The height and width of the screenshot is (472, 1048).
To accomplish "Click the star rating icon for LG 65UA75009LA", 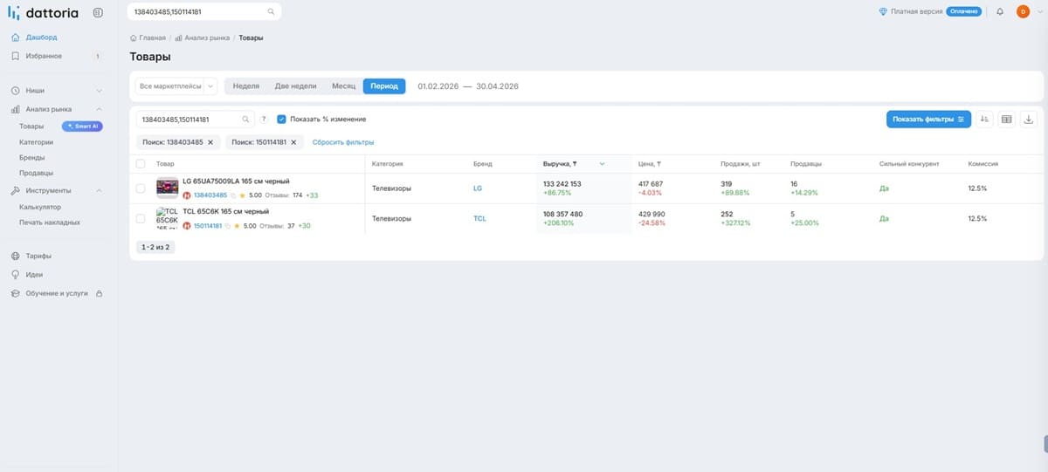I will tap(243, 195).
